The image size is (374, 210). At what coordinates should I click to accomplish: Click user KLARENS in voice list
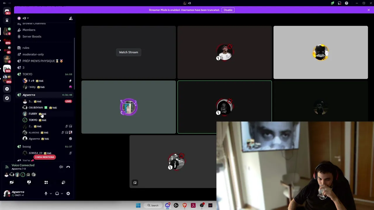34,133
